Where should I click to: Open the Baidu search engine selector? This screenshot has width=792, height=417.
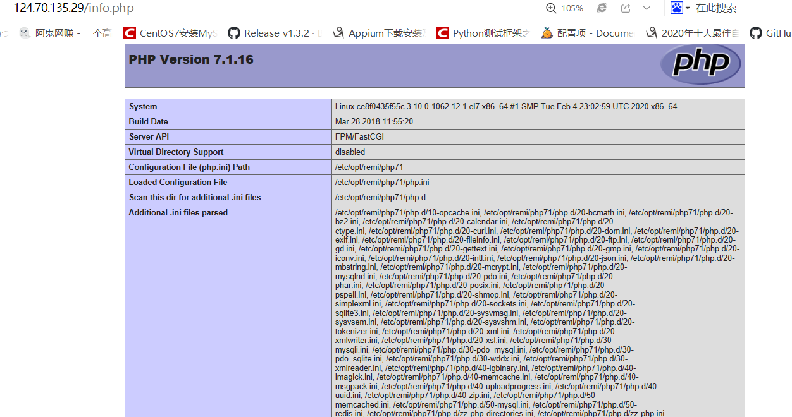(x=680, y=8)
